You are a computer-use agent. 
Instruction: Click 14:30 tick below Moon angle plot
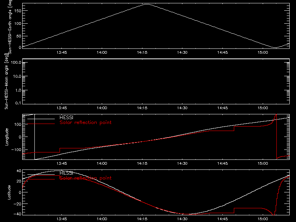(x=182, y=108)
